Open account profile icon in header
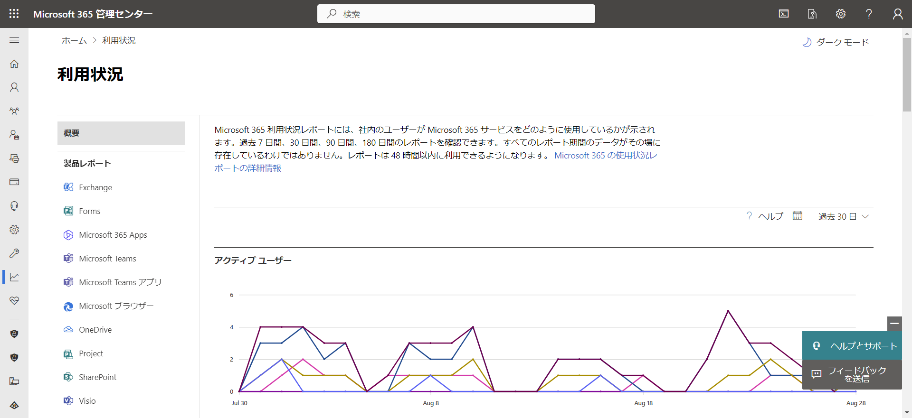Image resolution: width=912 pixels, height=418 pixels. point(897,14)
